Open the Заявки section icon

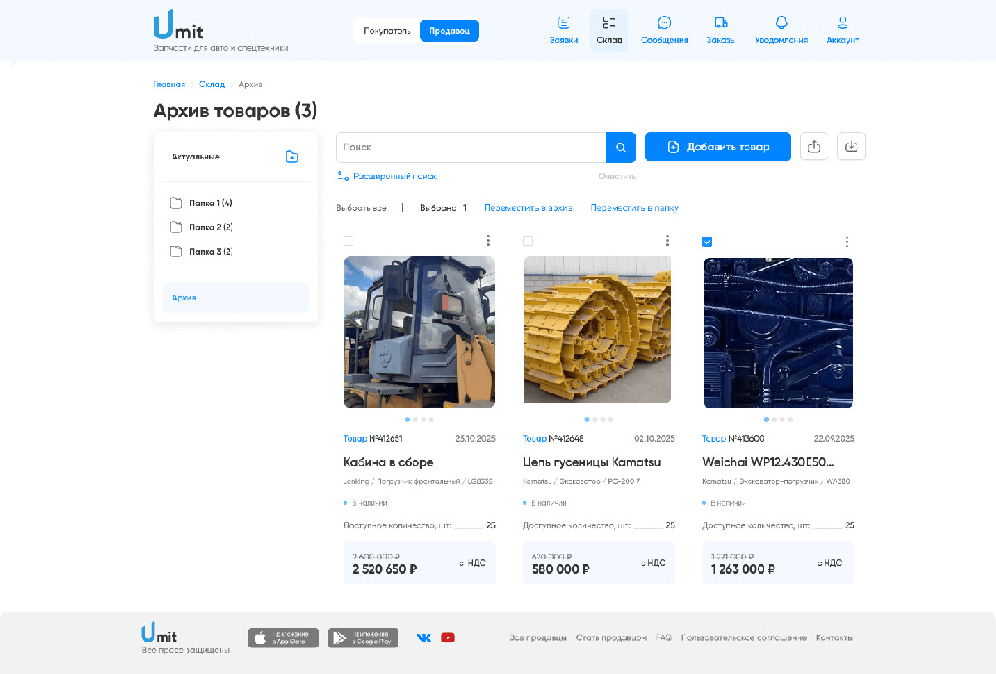click(564, 23)
